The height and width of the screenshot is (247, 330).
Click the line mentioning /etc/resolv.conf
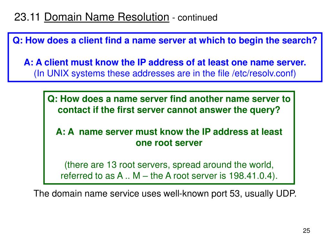(165, 74)
